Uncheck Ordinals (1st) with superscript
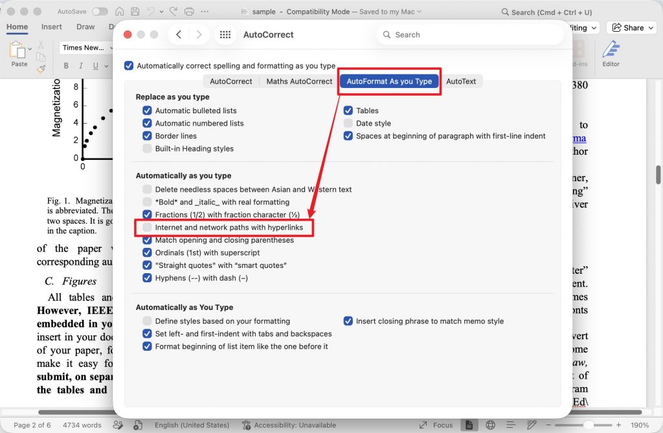This screenshot has width=663, height=433. click(x=147, y=252)
